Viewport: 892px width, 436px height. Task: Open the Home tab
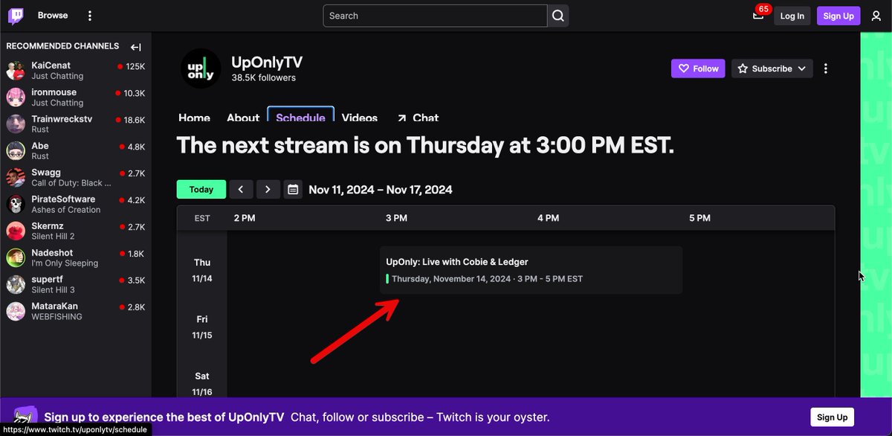tap(194, 118)
